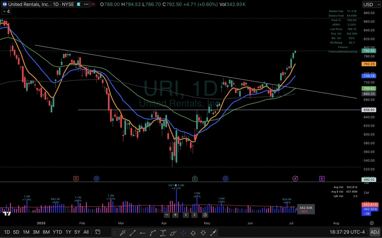Select the 5D time range
The image size is (382, 238).
(x=16, y=232)
